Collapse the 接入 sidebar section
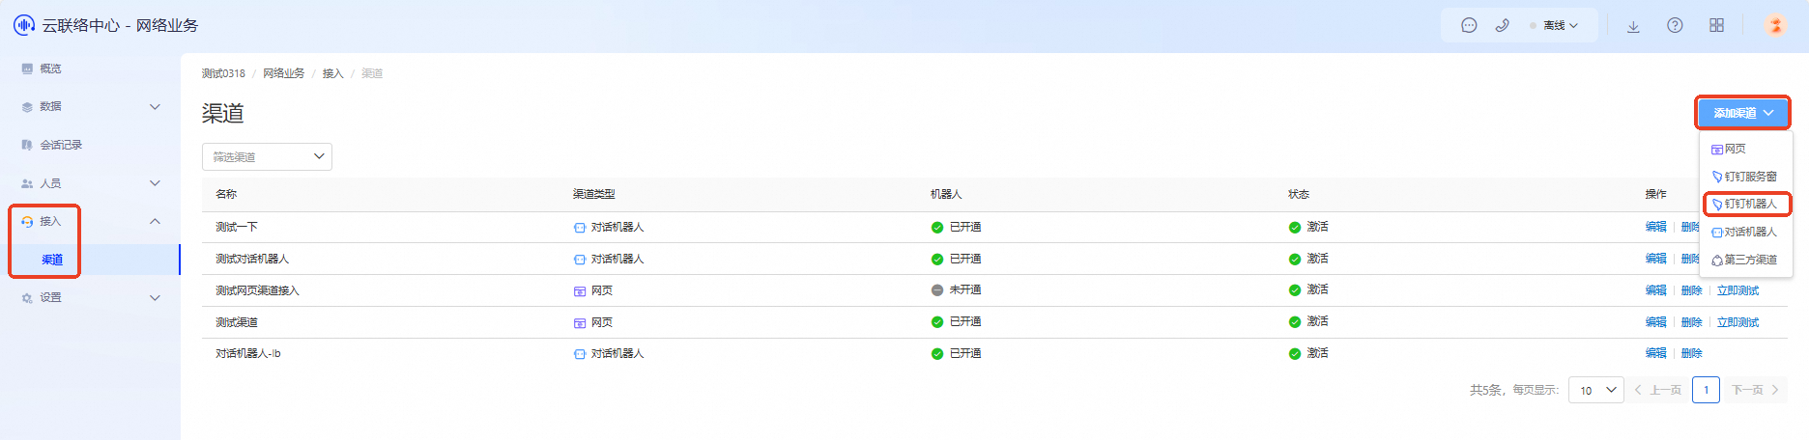This screenshot has width=1809, height=440. tap(90, 221)
